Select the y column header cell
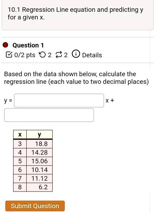Image resolution: width=155 pixels, height=213 pixels. pyautogui.click(x=39, y=134)
